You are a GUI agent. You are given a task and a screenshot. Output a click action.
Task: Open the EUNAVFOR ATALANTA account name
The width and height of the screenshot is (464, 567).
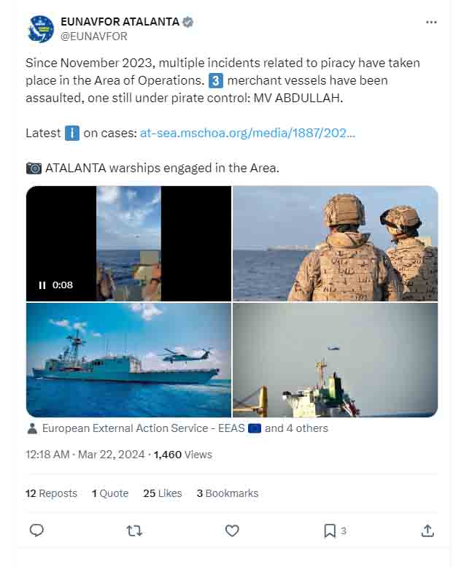[x=120, y=22]
